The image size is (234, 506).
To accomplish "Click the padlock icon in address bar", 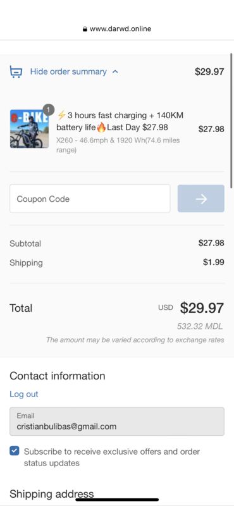I will pos(85,29).
